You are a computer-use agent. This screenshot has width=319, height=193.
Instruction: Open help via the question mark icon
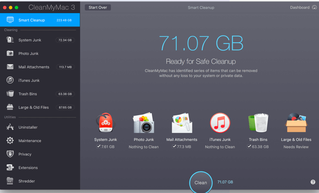313,182
